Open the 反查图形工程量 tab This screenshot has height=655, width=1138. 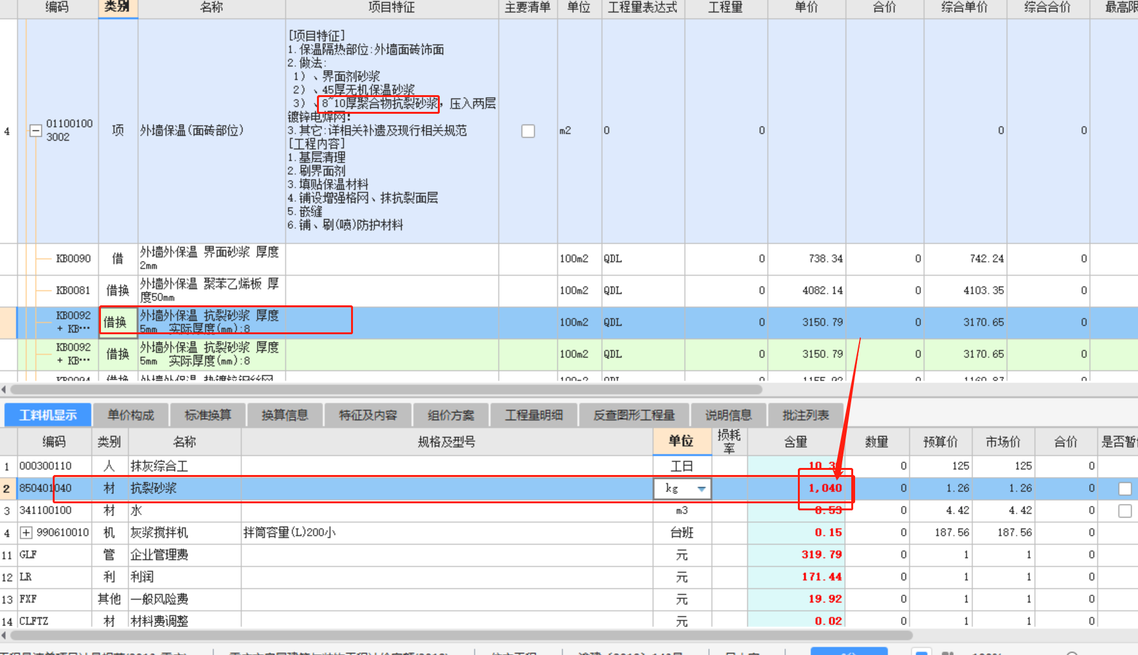pos(634,415)
